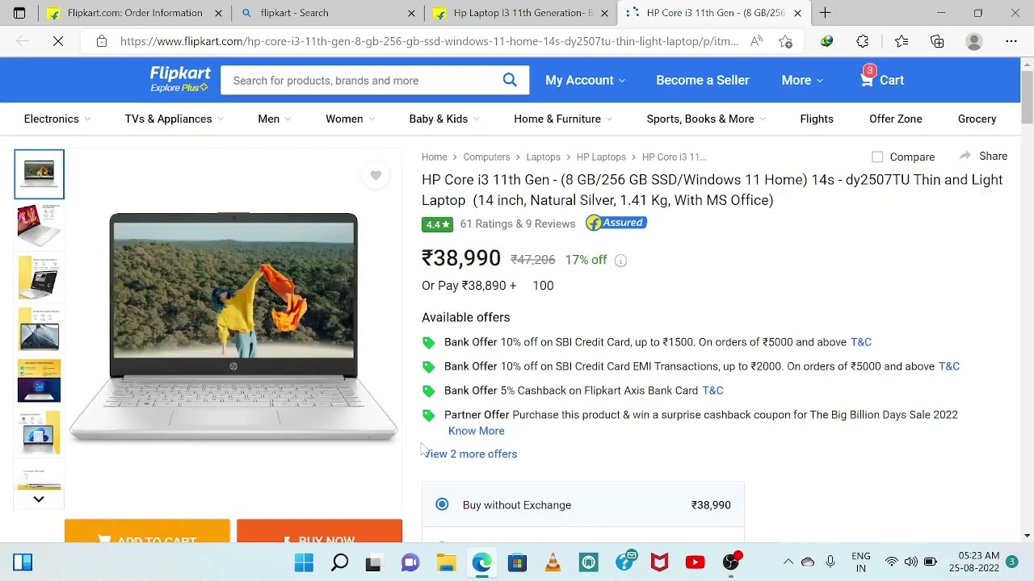Open VLC media player from taskbar
Viewport: 1034px width, 581px height.
pos(553,562)
